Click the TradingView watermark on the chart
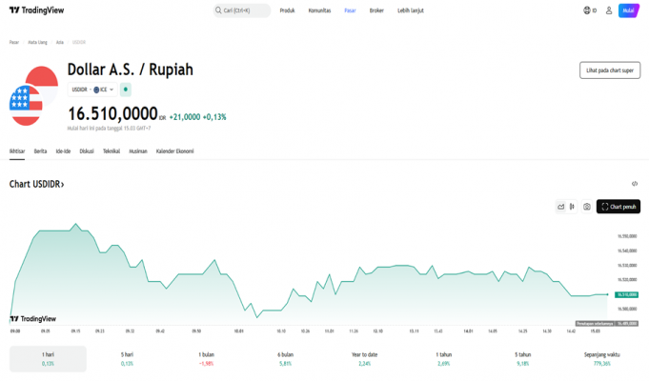This screenshot has width=649, height=381. pyautogui.click(x=32, y=319)
